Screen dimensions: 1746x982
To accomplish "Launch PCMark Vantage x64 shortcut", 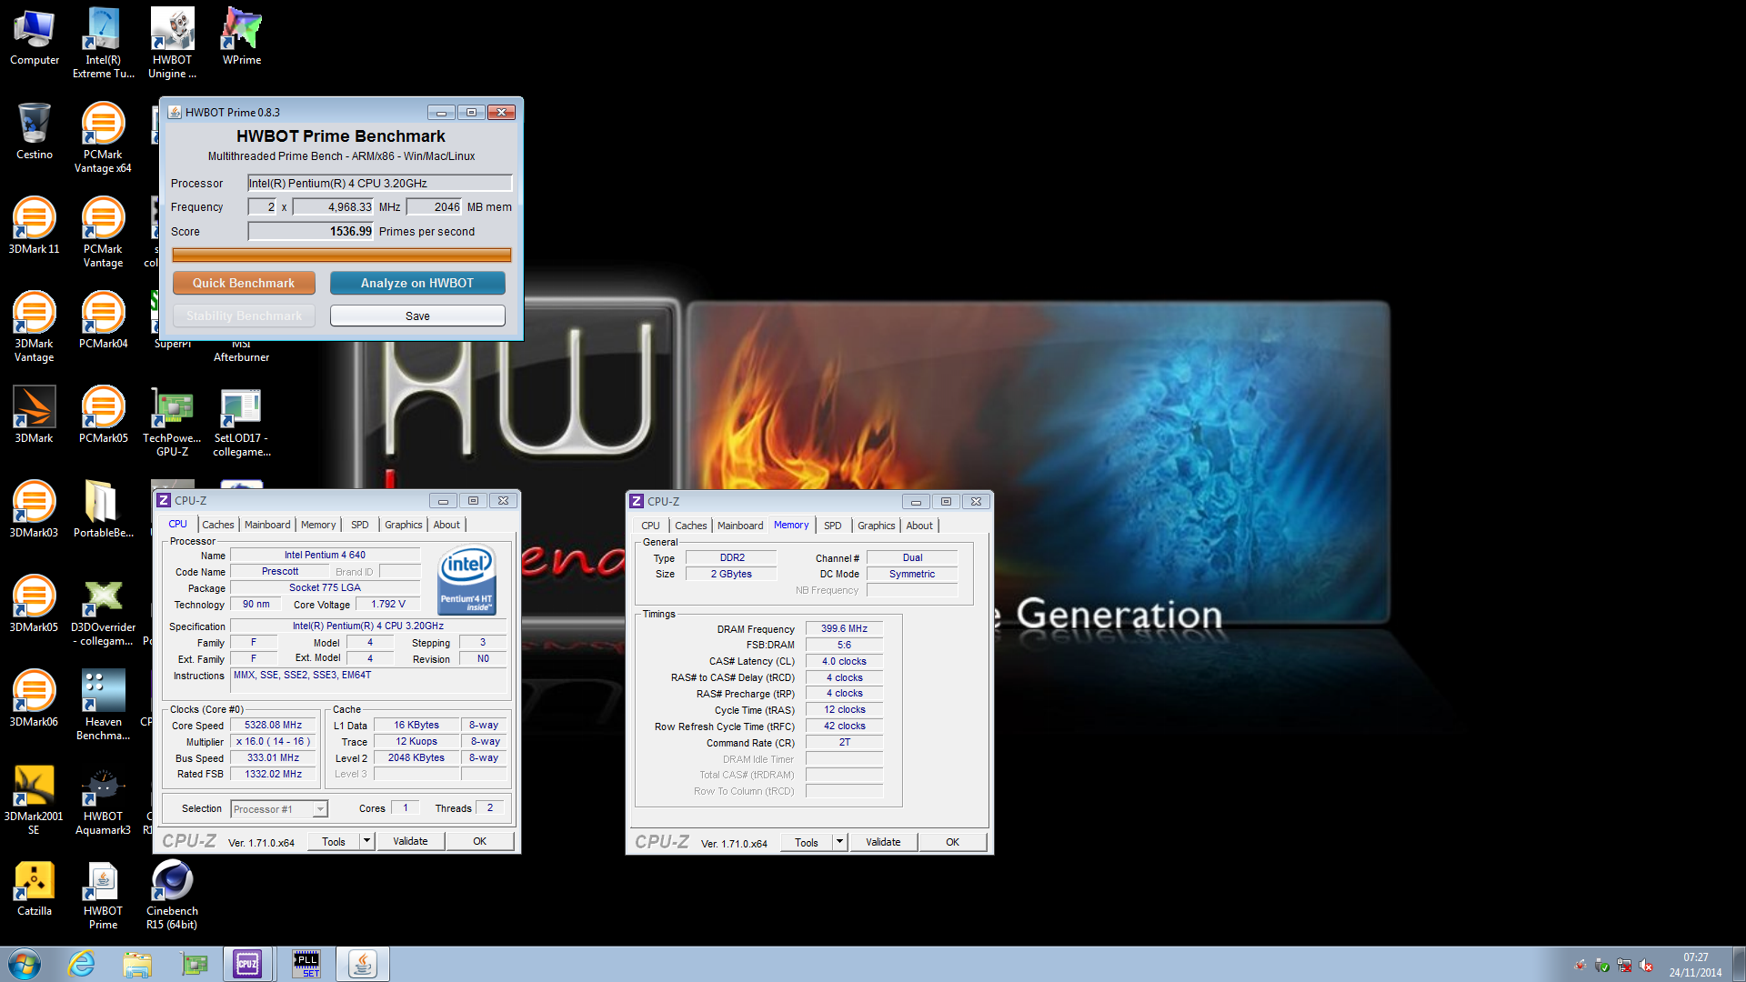I will 103,138.
